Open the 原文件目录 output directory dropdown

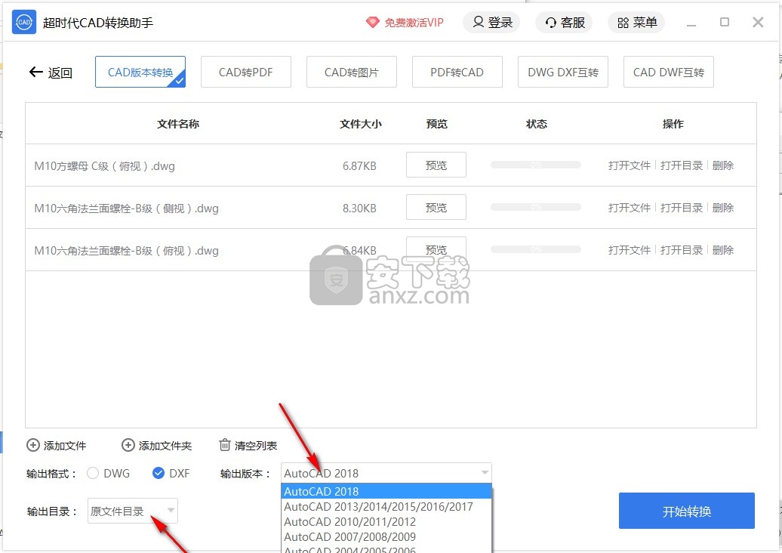click(x=133, y=511)
